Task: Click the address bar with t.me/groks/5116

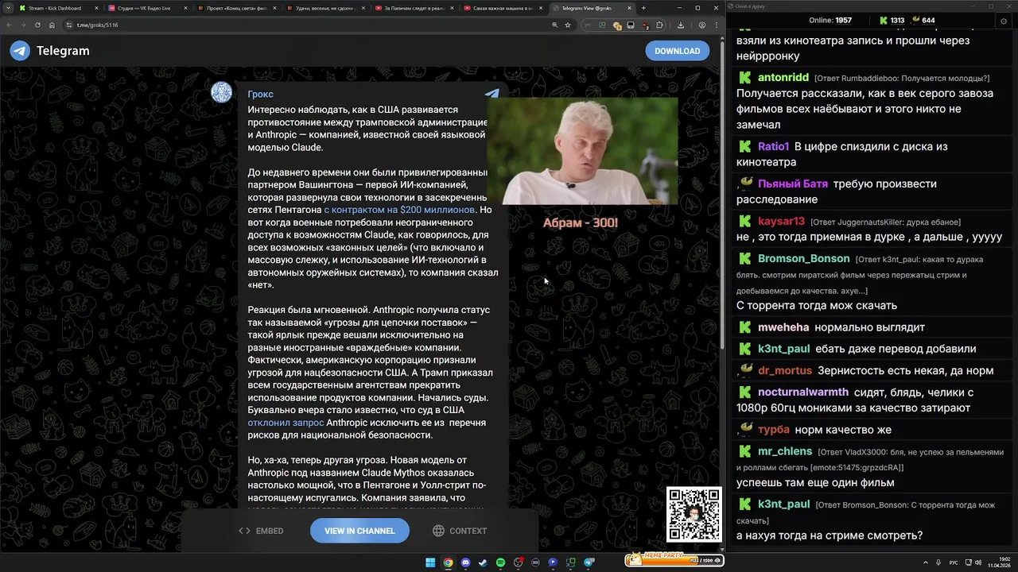Action: (302, 25)
